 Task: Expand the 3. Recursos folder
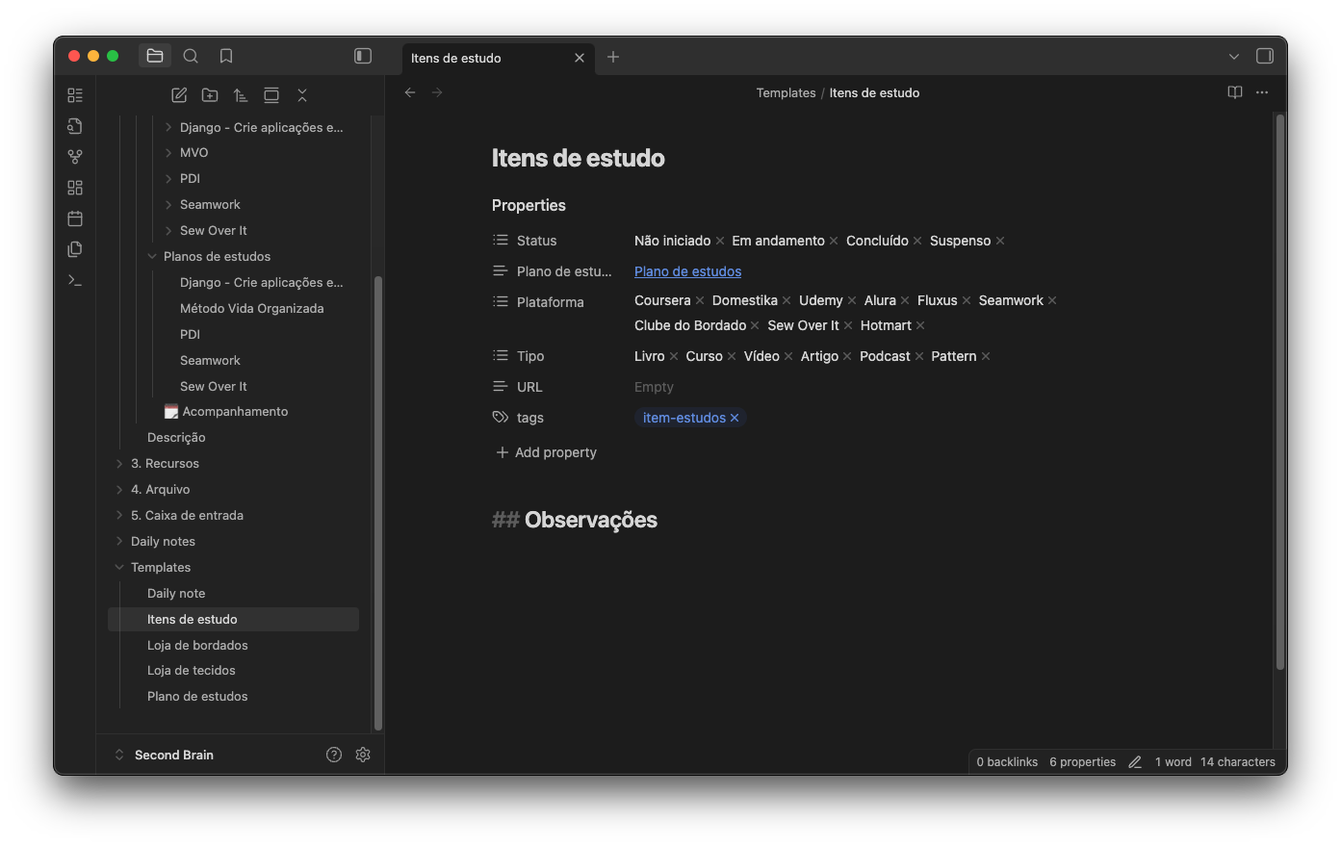pyautogui.click(x=119, y=463)
